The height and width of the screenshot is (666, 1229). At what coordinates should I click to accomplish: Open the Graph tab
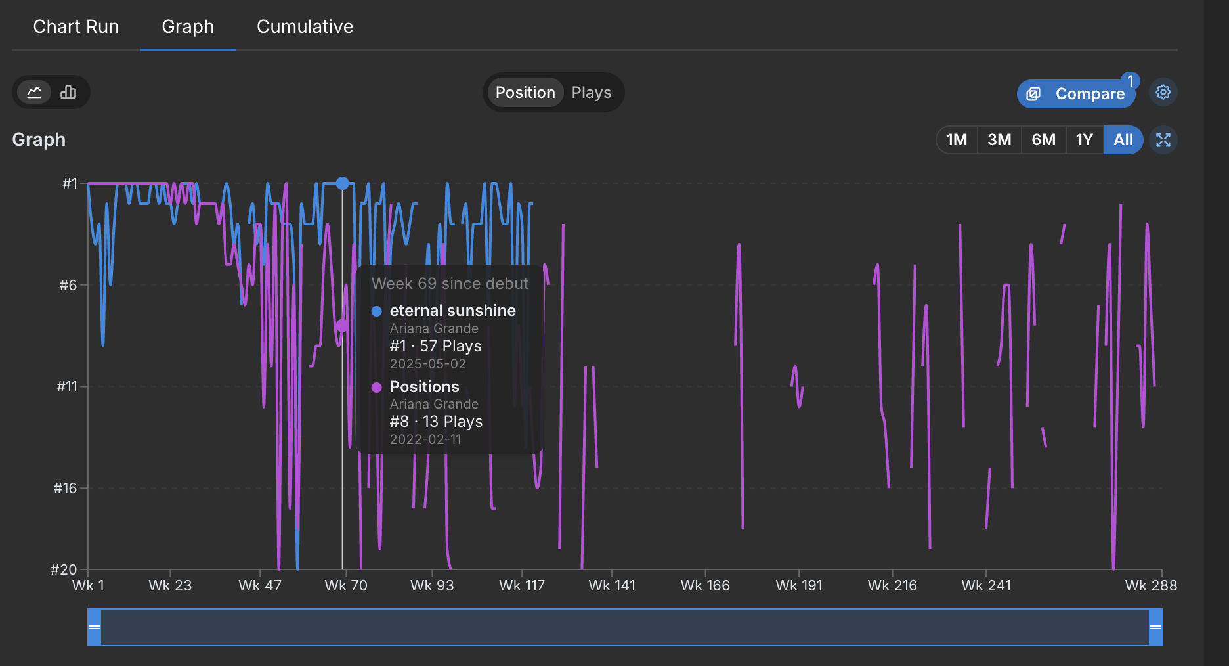click(x=188, y=26)
